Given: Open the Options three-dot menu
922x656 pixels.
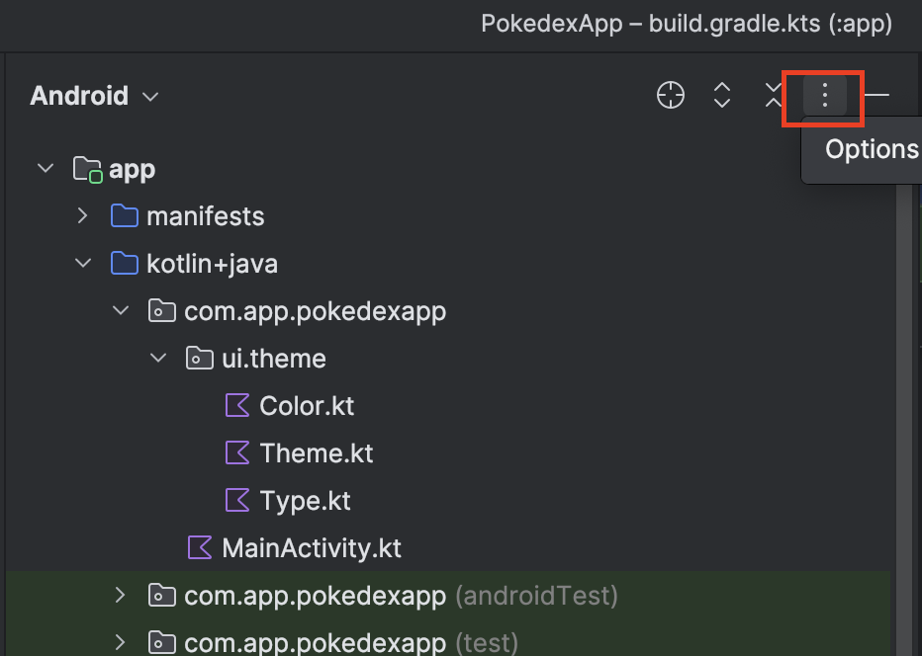Looking at the screenshot, I should 824,96.
